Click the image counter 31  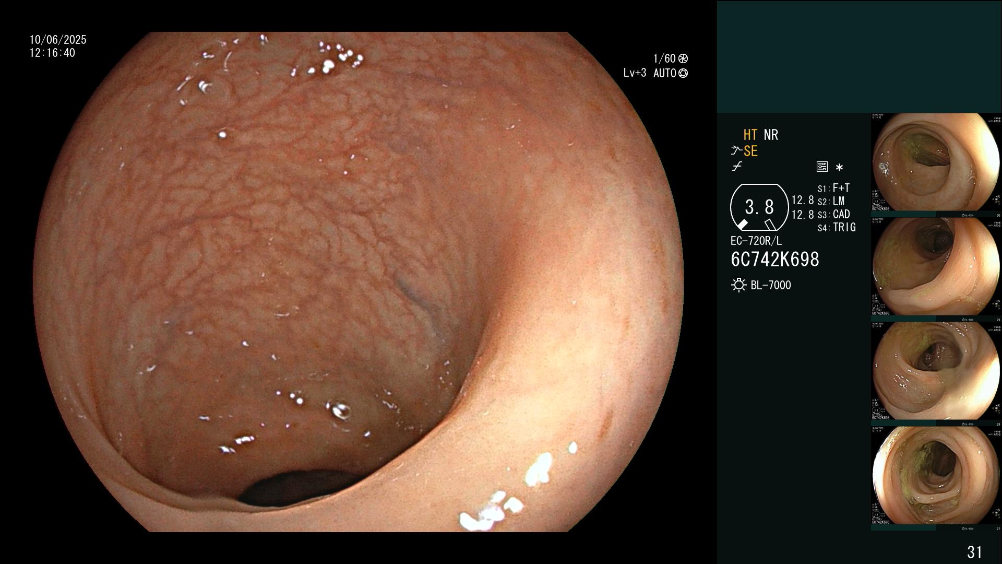pyautogui.click(x=974, y=552)
